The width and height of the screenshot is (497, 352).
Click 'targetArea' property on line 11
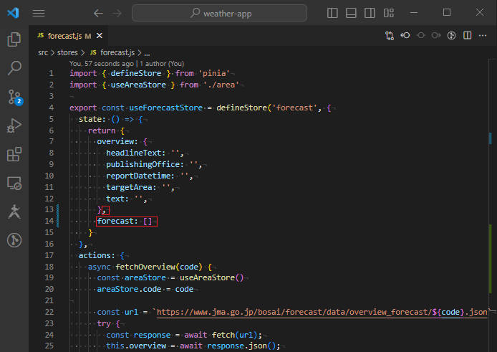(129, 187)
